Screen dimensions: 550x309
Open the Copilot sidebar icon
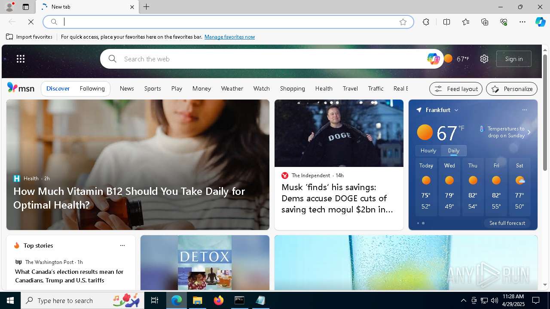pos(540,22)
